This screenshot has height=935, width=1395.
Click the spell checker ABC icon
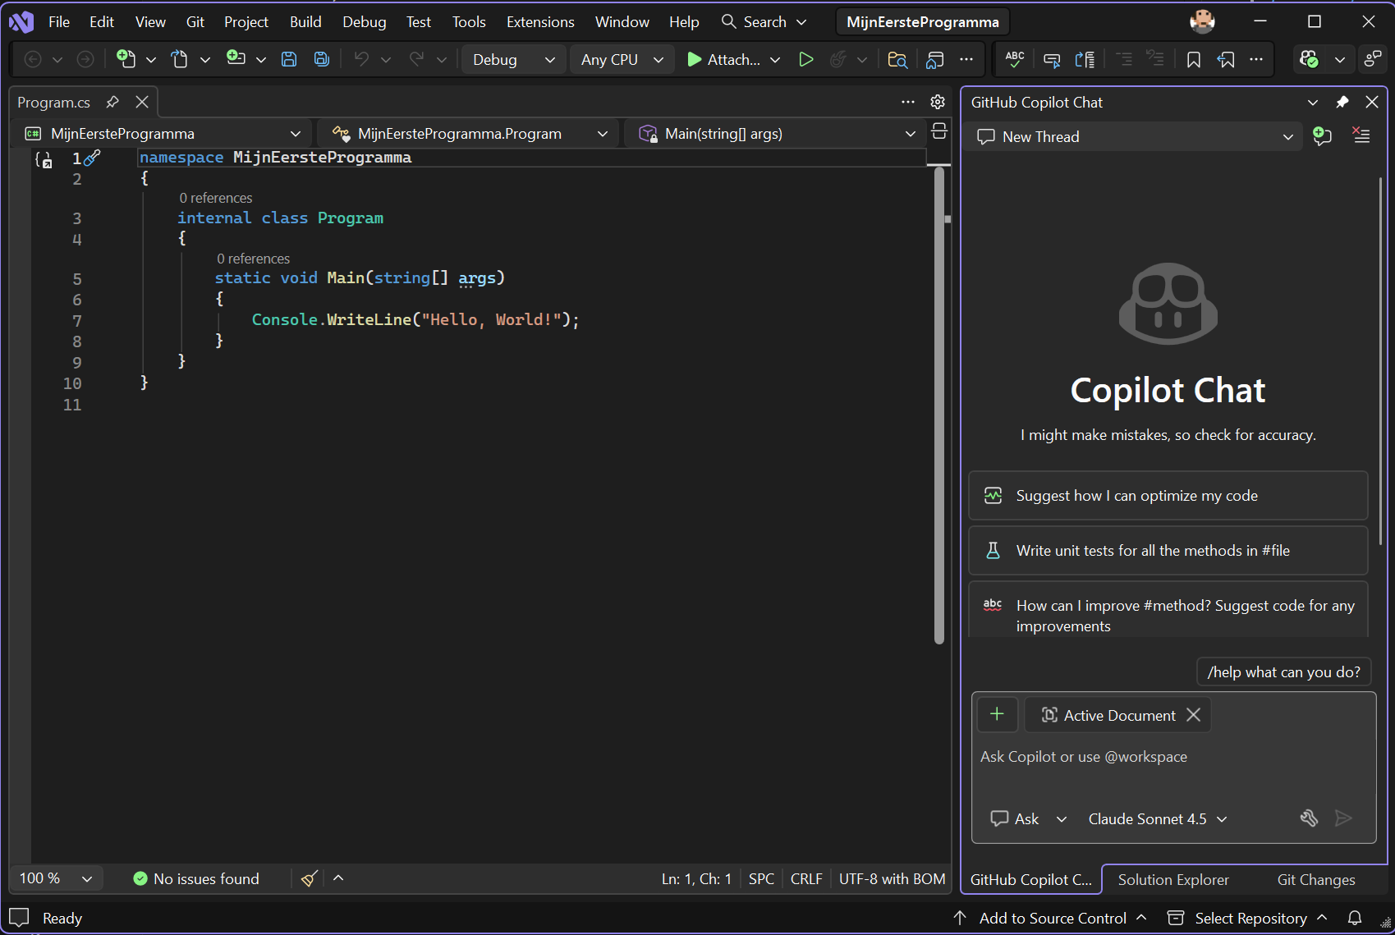coord(1015,59)
